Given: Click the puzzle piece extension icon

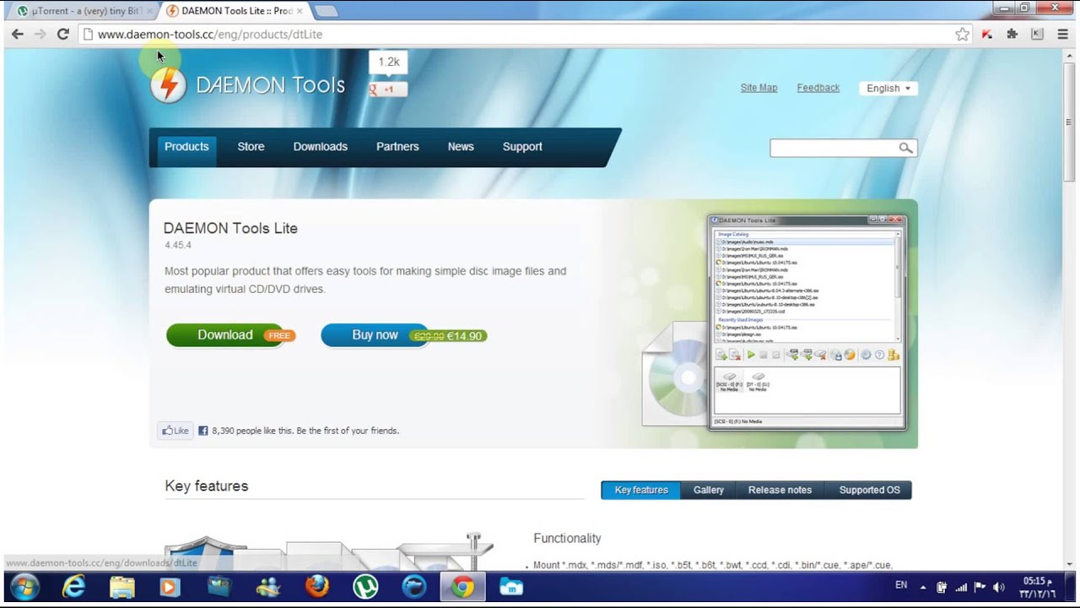Looking at the screenshot, I should tap(1012, 34).
